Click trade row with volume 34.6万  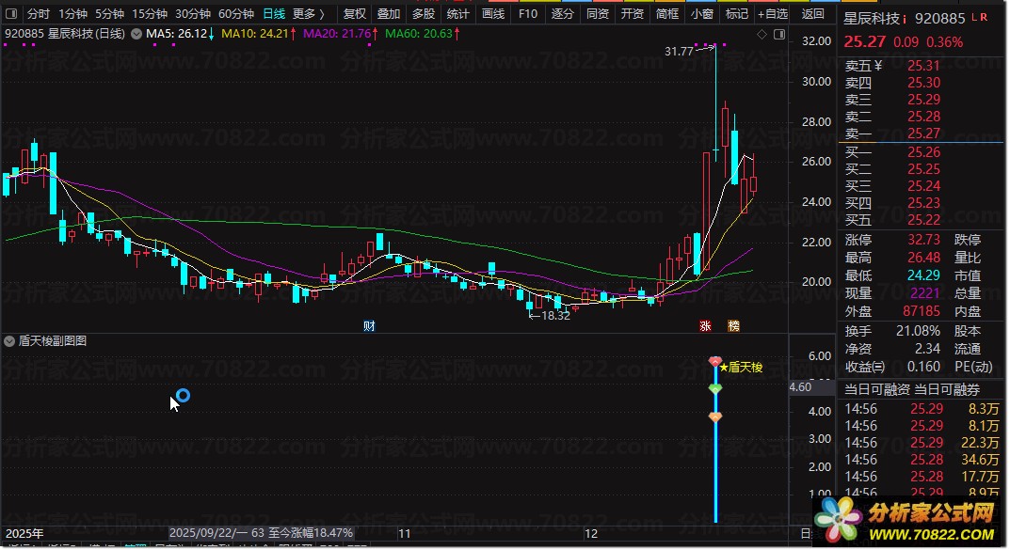tap(922, 460)
